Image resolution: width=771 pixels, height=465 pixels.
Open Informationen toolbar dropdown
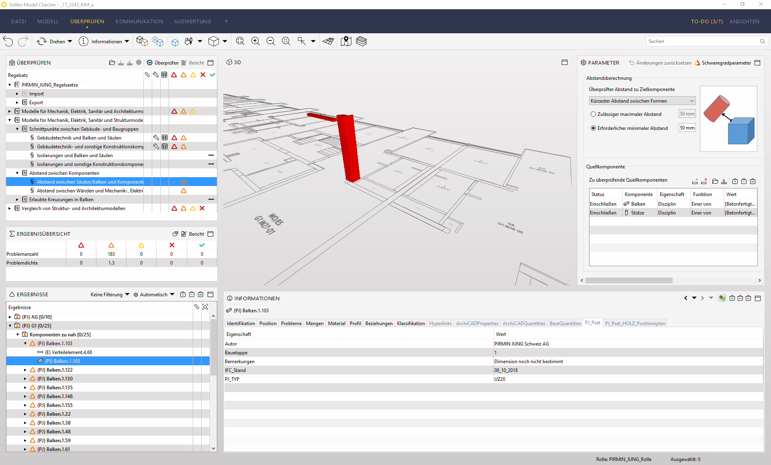tap(127, 41)
